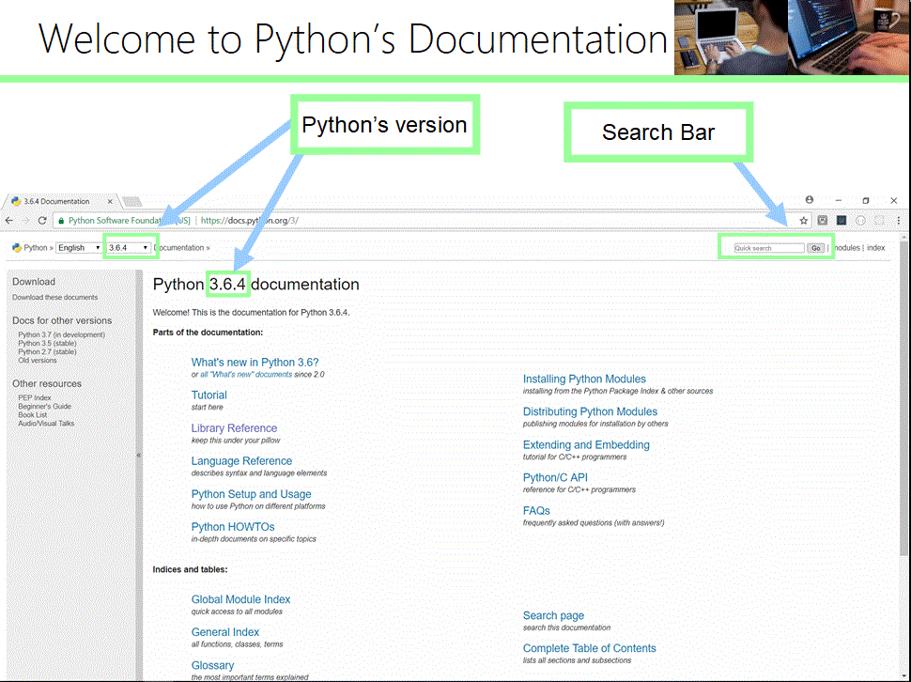Click the browser forward arrow icon
The image size is (911, 682).
[x=24, y=220]
